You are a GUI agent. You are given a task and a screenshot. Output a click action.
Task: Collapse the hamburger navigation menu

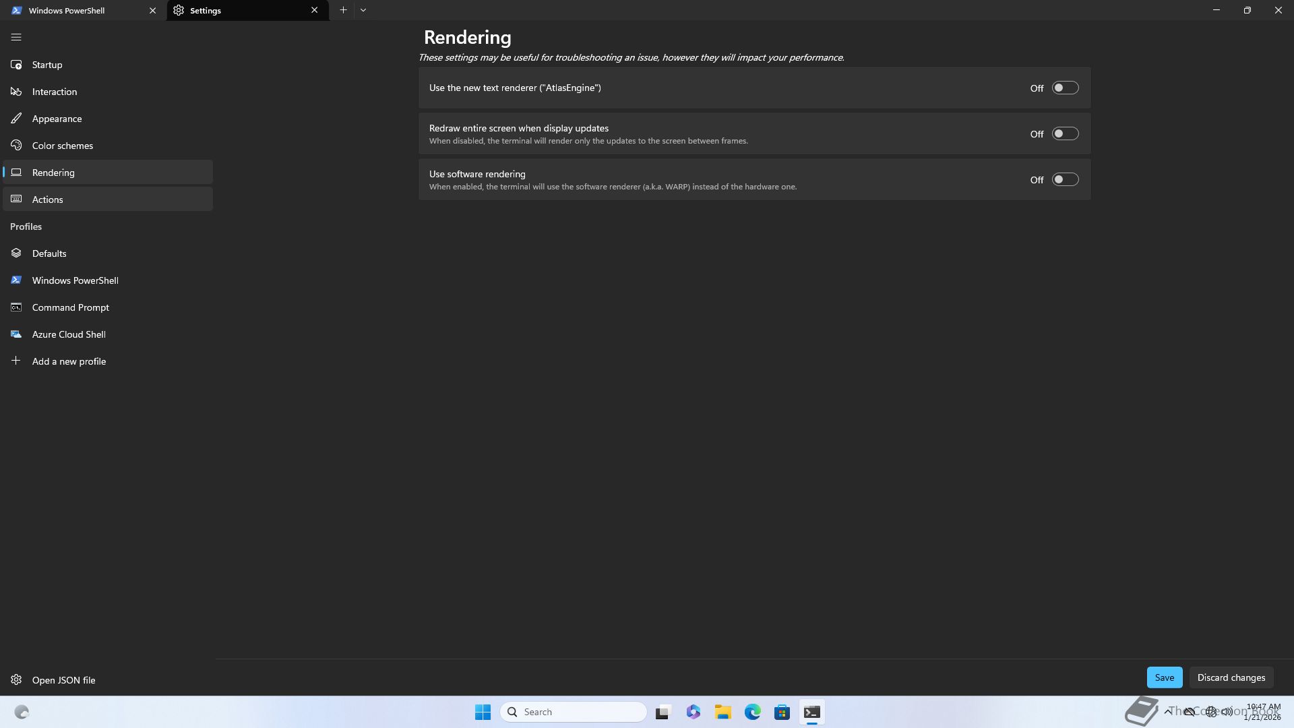pos(16,38)
